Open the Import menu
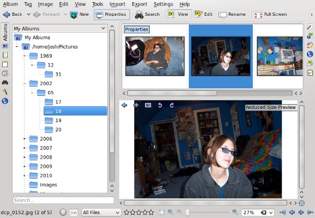Image resolution: width=315 pixels, height=218 pixels. tap(117, 4)
